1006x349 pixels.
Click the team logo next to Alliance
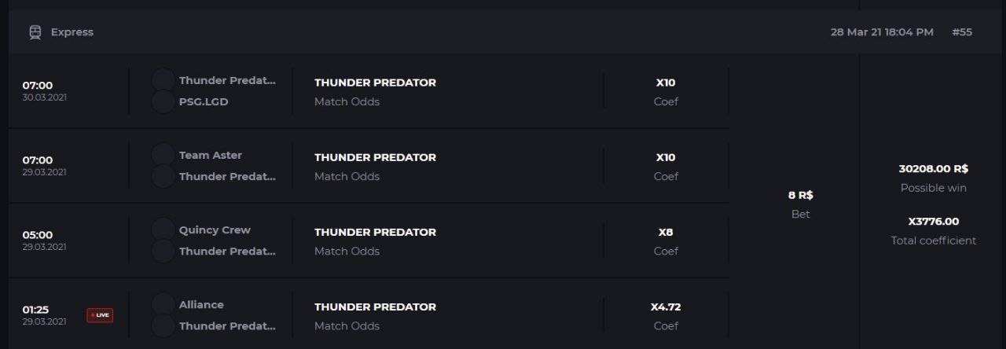coord(163,304)
